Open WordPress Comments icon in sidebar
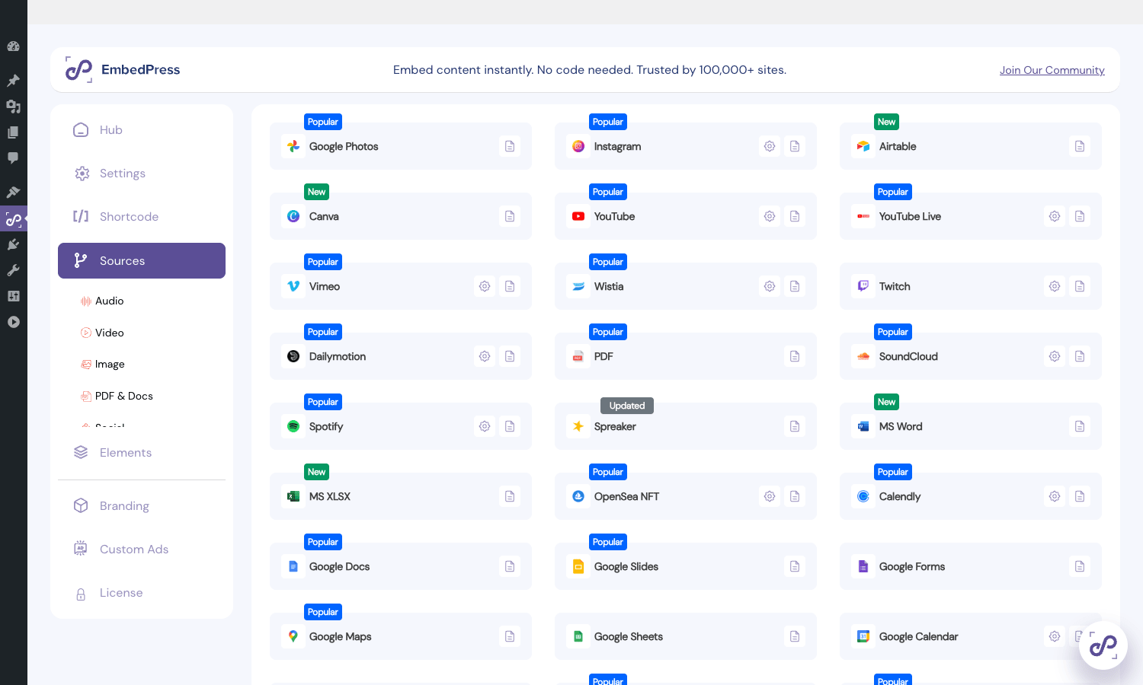This screenshot has width=1143, height=685. point(13,158)
